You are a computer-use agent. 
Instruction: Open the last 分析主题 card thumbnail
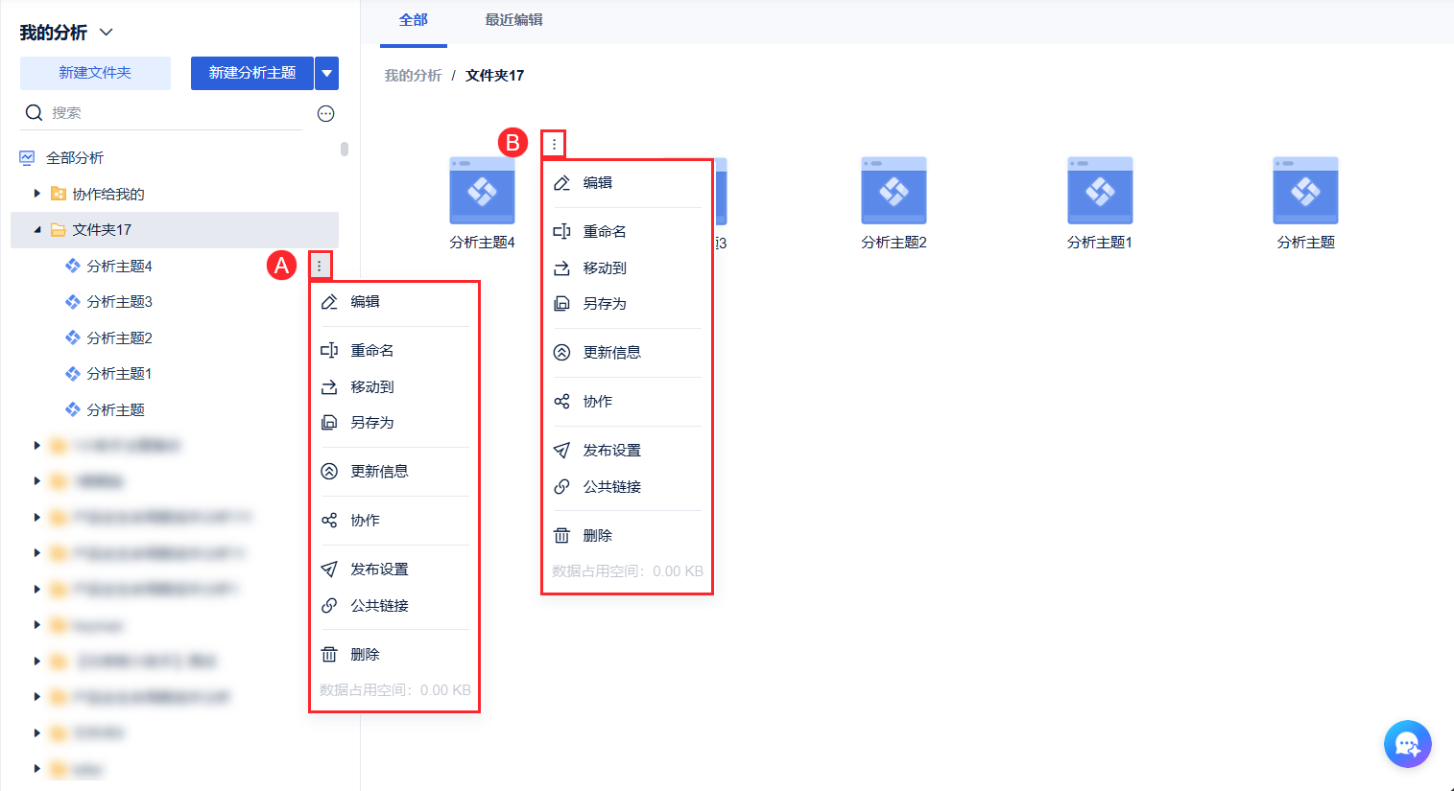[1305, 191]
